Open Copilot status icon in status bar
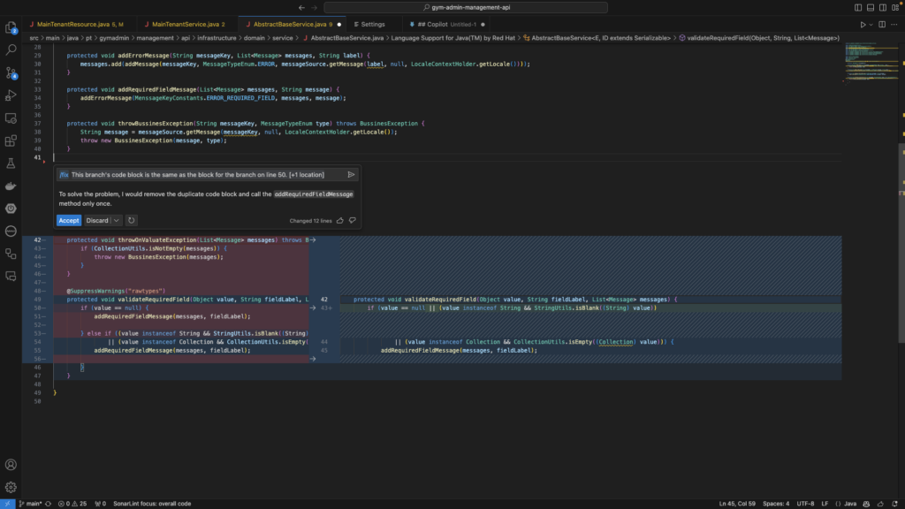The width and height of the screenshot is (905, 509). tap(866, 504)
